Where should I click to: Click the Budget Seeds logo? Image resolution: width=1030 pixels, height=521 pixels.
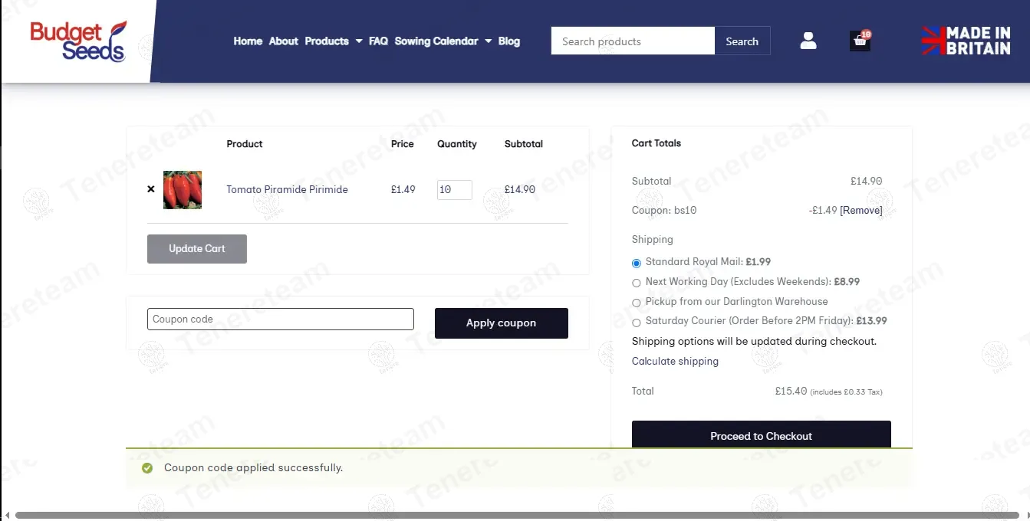77,41
